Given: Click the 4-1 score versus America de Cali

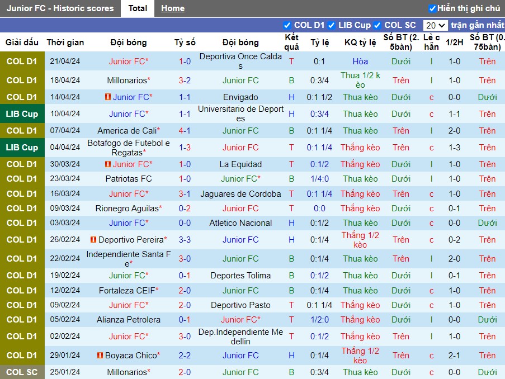Looking at the screenshot, I should pos(185,131).
